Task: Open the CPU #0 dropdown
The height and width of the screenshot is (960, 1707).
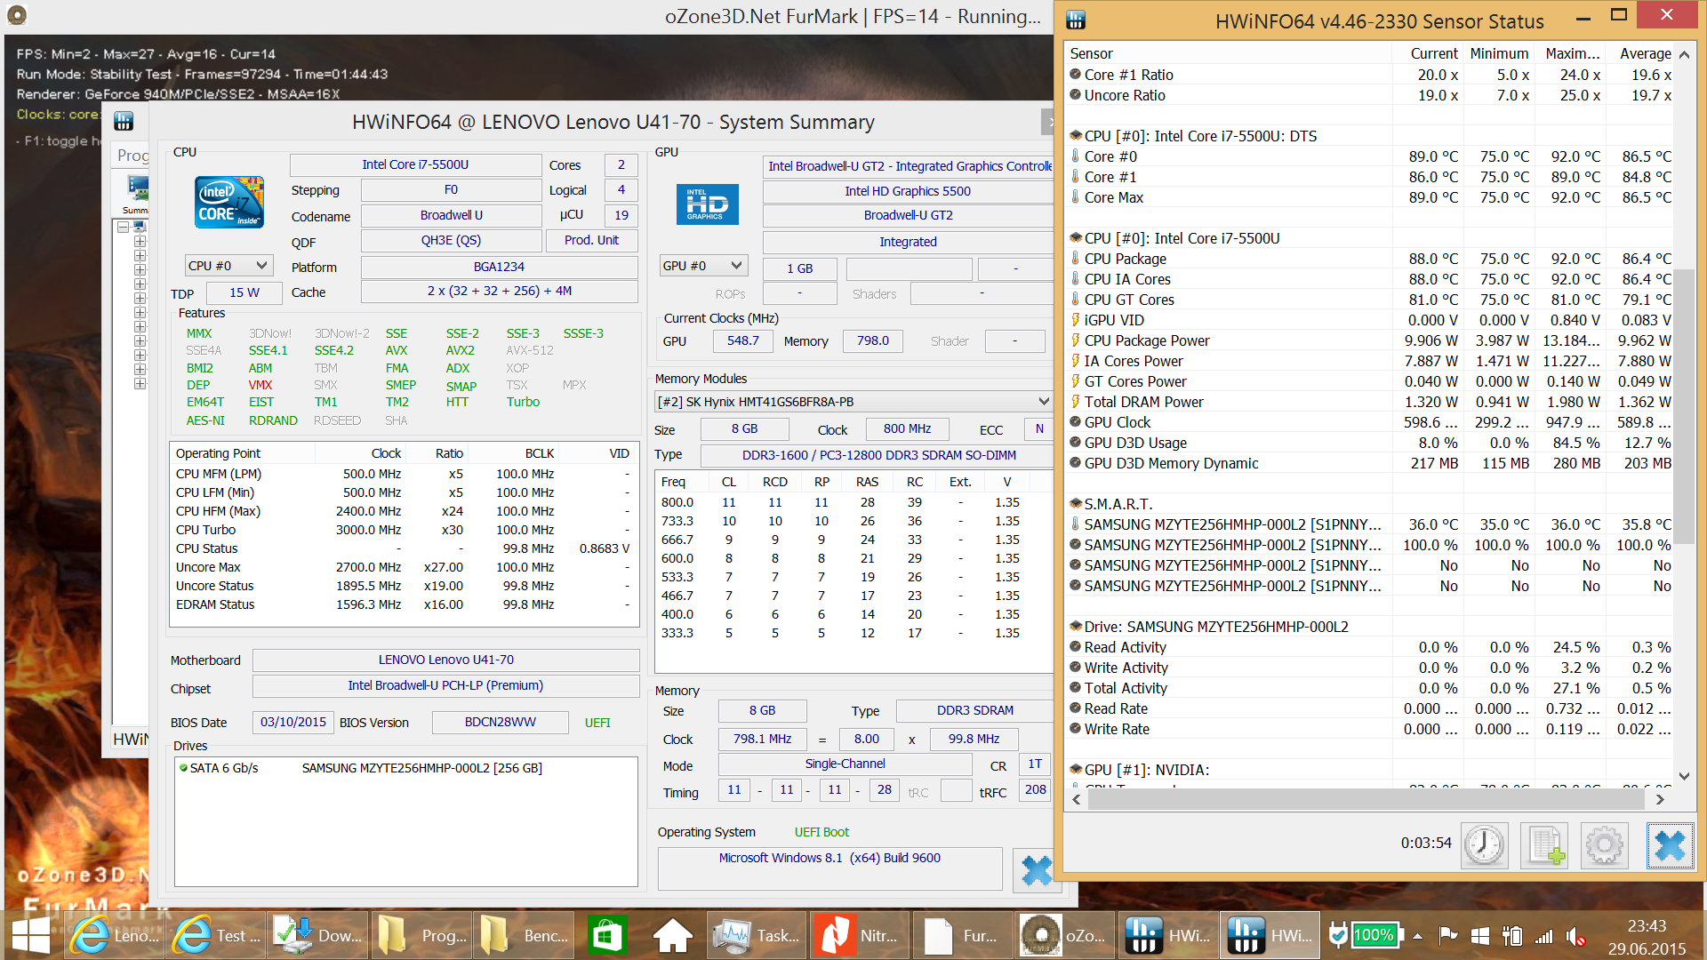Action: coord(228,266)
